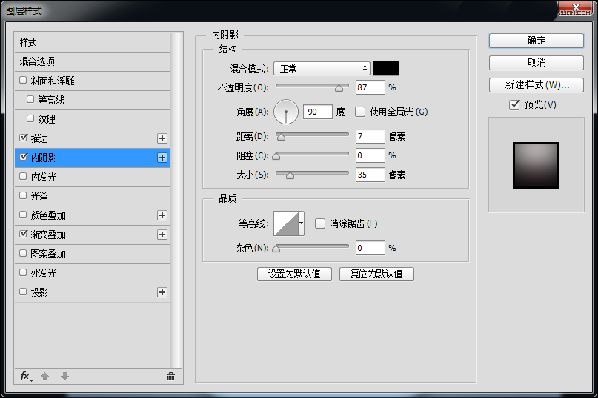This screenshot has width=598, height=398.
Task: Click the 距离 pixel input field
Action: 370,136
